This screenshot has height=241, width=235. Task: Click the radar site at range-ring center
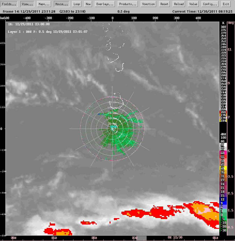[112, 129]
